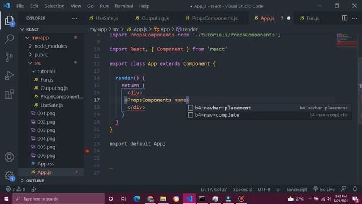The image size is (362, 204).
Task: Click render in breadcrumb
Action: point(190,29)
